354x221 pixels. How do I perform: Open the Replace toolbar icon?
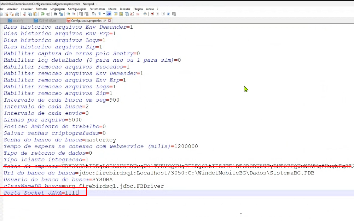[x=61, y=14]
